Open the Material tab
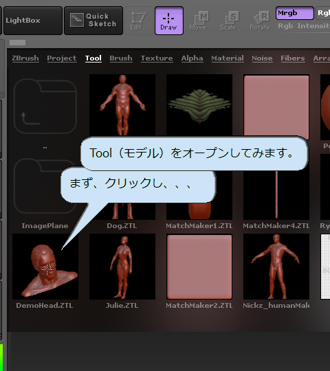The image size is (330, 371). [x=228, y=58]
